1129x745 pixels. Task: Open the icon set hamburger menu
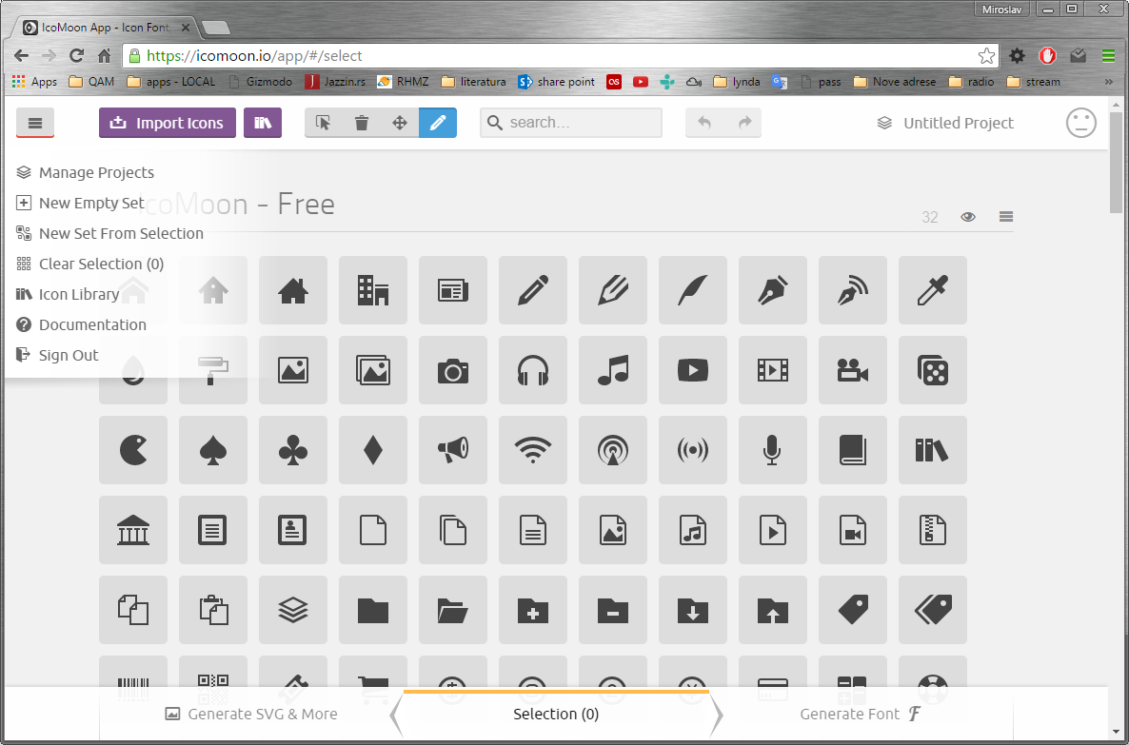tap(1005, 217)
